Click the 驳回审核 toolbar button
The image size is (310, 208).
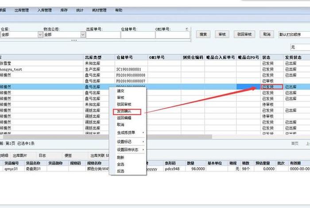[244, 34]
